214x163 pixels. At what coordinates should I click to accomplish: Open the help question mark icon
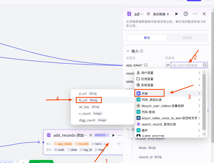186,14
